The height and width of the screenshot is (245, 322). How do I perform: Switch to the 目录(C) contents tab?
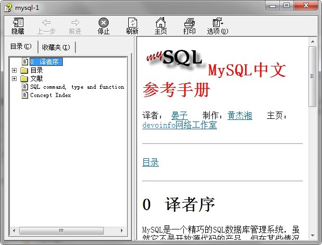21,47
